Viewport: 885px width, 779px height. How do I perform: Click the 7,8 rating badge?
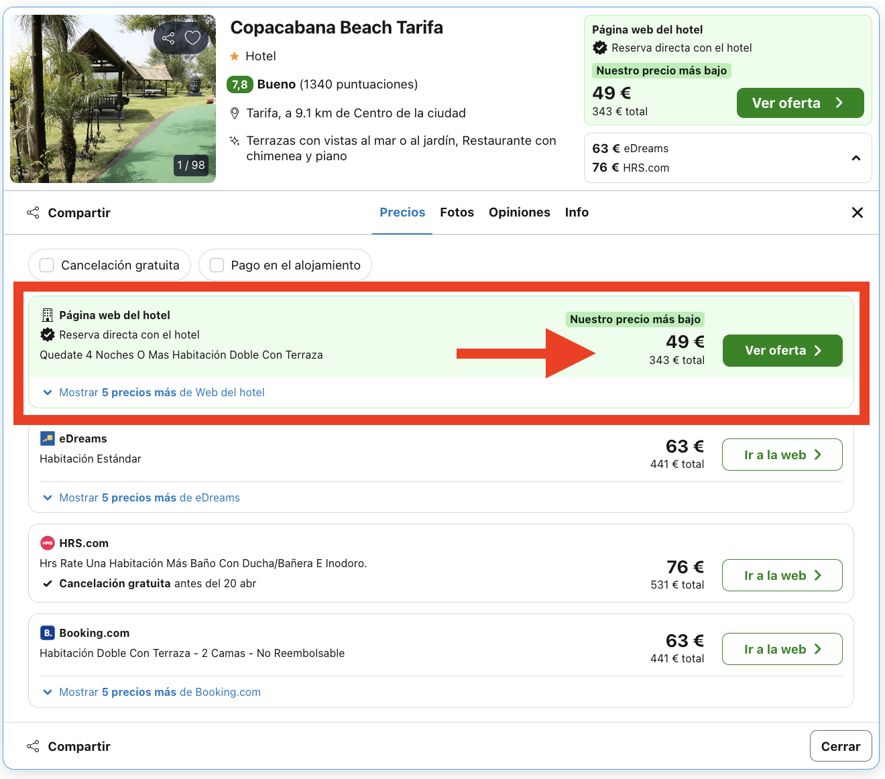[240, 84]
